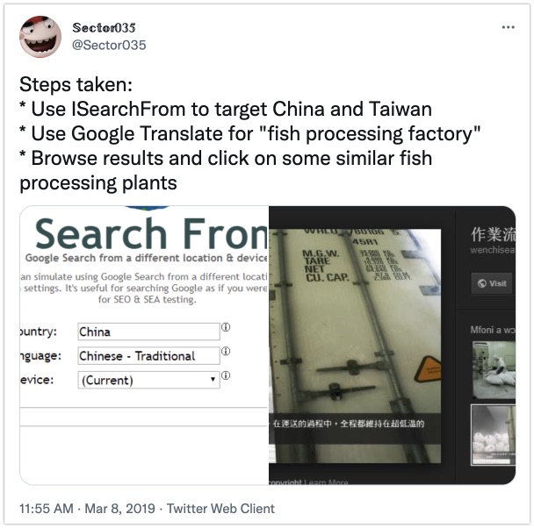Open the Sector035 display name link
The image size is (534, 528).
point(104,28)
